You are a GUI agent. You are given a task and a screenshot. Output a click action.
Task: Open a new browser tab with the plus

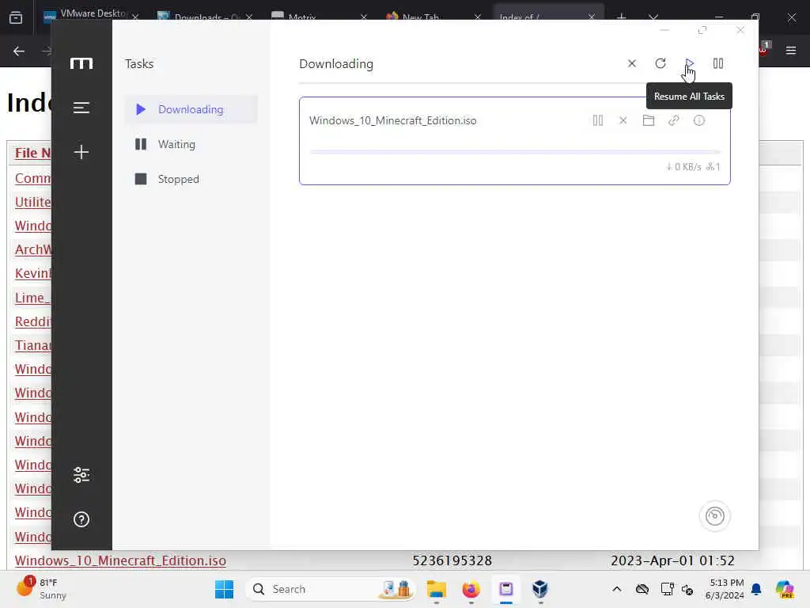coord(622,17)
